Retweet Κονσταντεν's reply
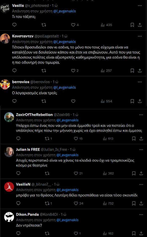 point(44,70)
